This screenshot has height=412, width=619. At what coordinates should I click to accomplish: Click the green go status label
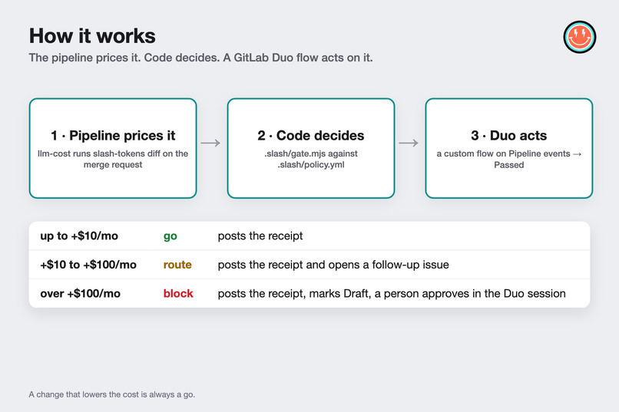tap(170, 236)
